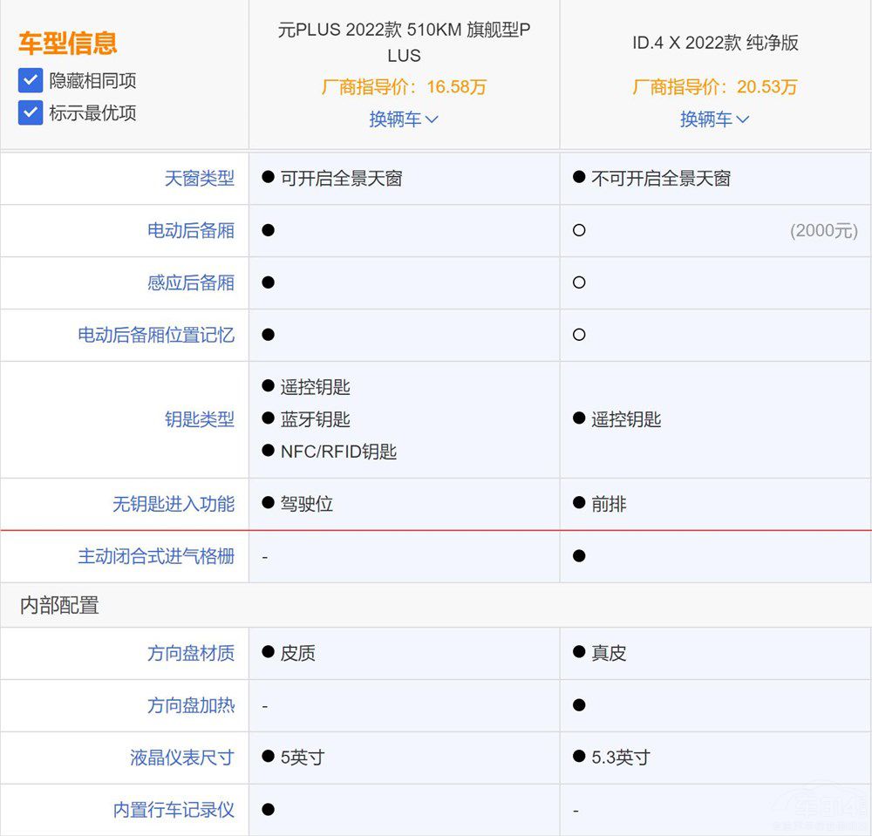
Task: Click the 电动后备厢 parameter label
Action: (x=190, y=231)
